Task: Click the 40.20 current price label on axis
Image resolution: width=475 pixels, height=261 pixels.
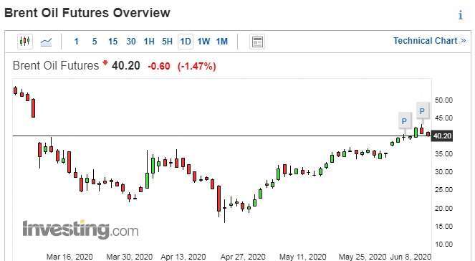Action: [x=442, y=136]
